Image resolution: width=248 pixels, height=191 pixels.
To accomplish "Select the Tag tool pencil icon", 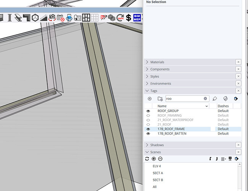I will (x=215, y=99).
